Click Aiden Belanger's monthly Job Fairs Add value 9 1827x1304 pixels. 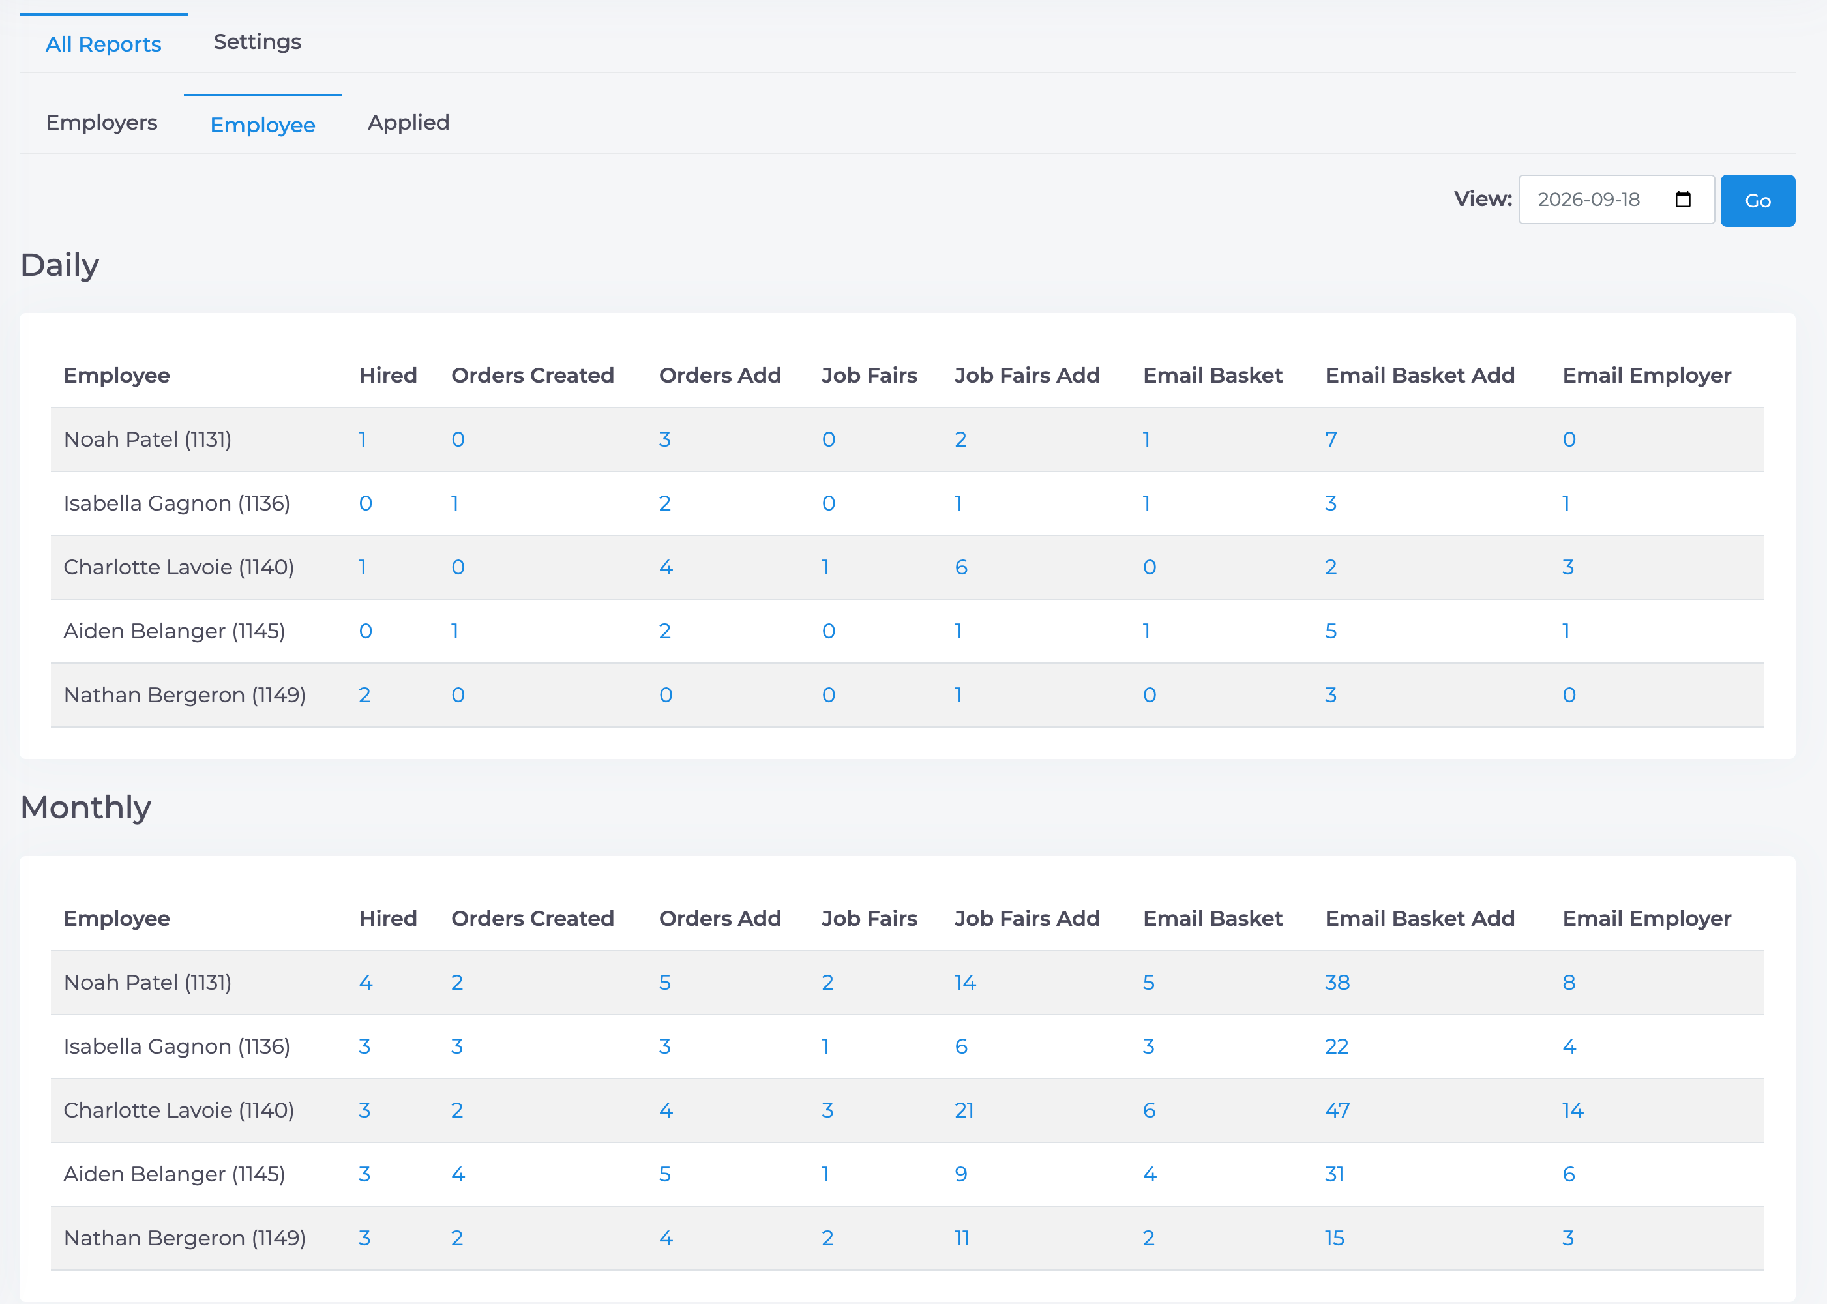[x=961, y=1174]
